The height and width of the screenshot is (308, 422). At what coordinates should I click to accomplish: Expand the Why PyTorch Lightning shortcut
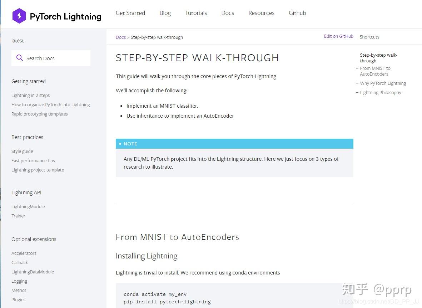point(357,83)
